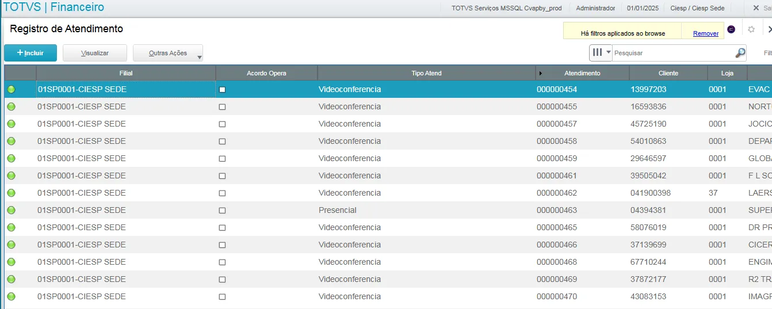
Task: Check Acordo Opera box for atendimento 000000459
Action: point(223,159)
